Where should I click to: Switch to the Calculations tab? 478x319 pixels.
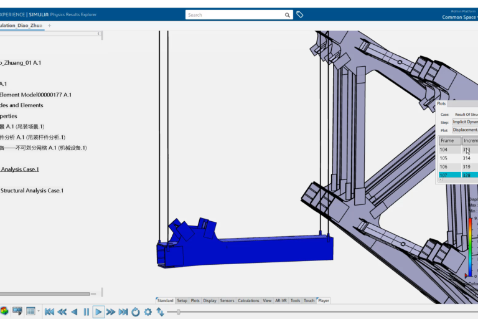248,300
